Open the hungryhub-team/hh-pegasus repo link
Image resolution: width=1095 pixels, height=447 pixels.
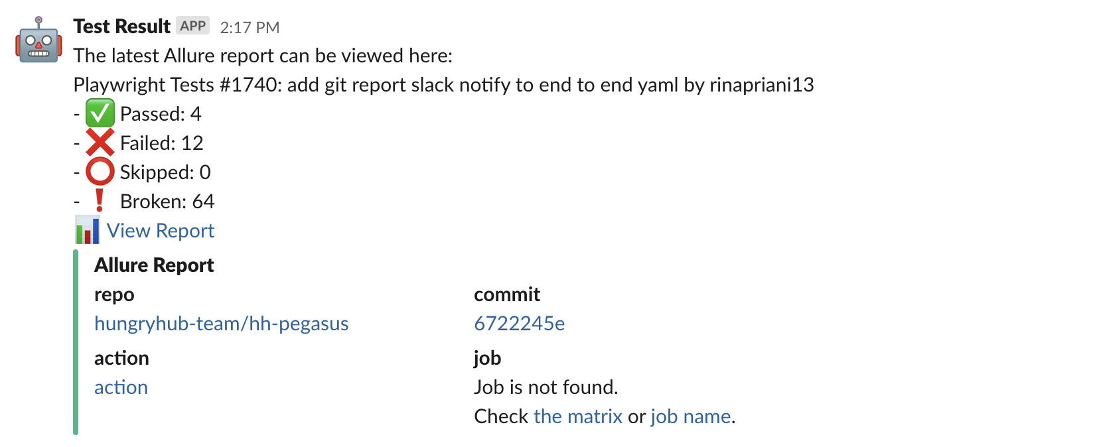(221, 324)
